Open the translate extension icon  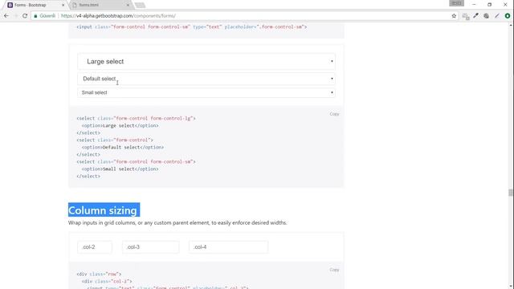click(x=466, y=16)
